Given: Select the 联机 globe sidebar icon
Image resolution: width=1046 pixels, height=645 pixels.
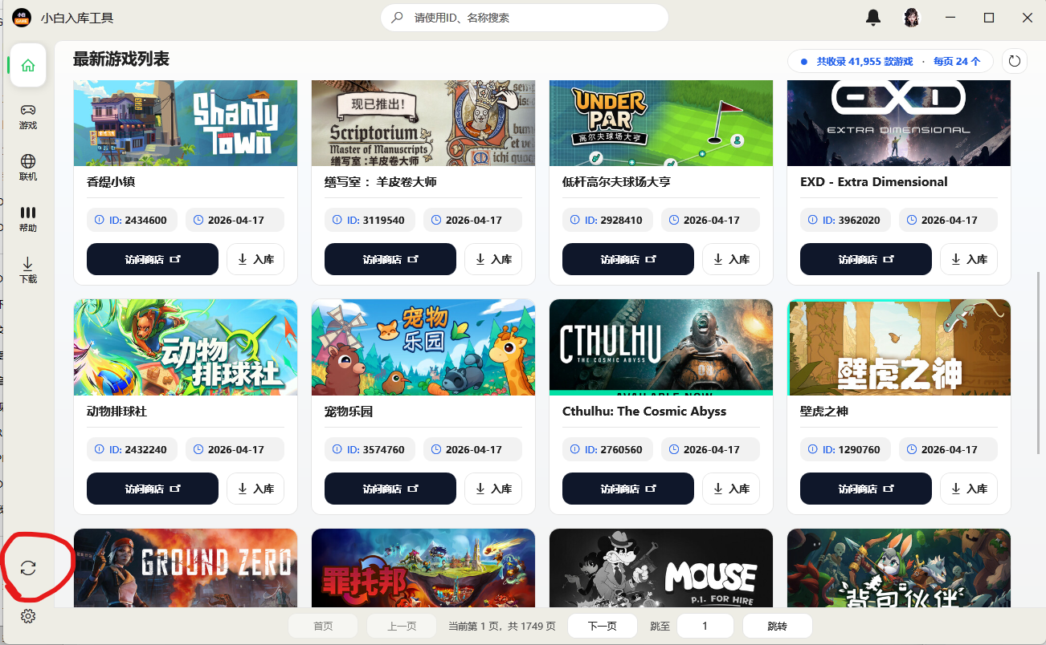Looking at the screenshot, I should 28,168.
